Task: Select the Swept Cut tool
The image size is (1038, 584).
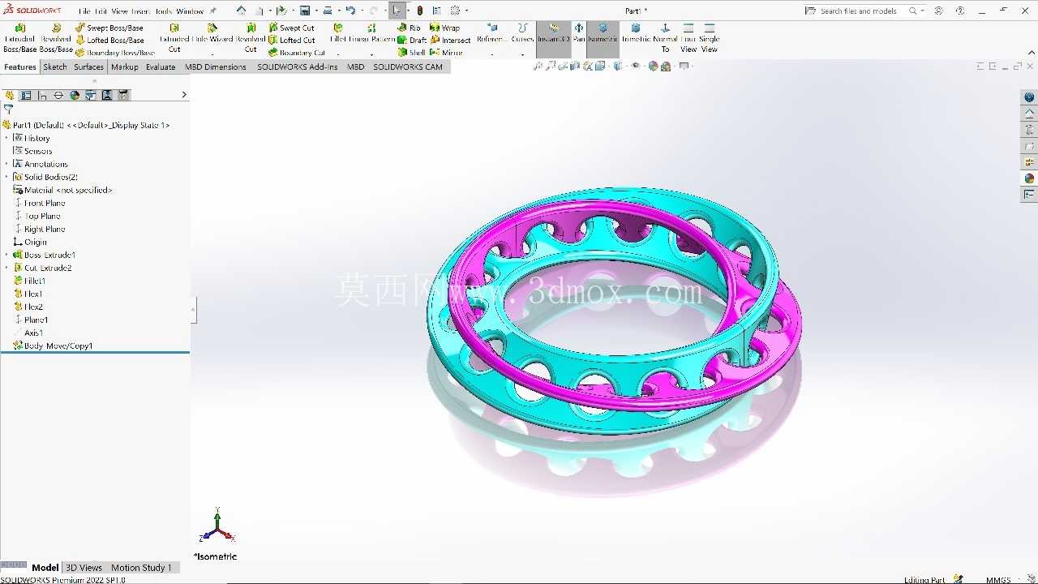Action: (x=291, y=28)
